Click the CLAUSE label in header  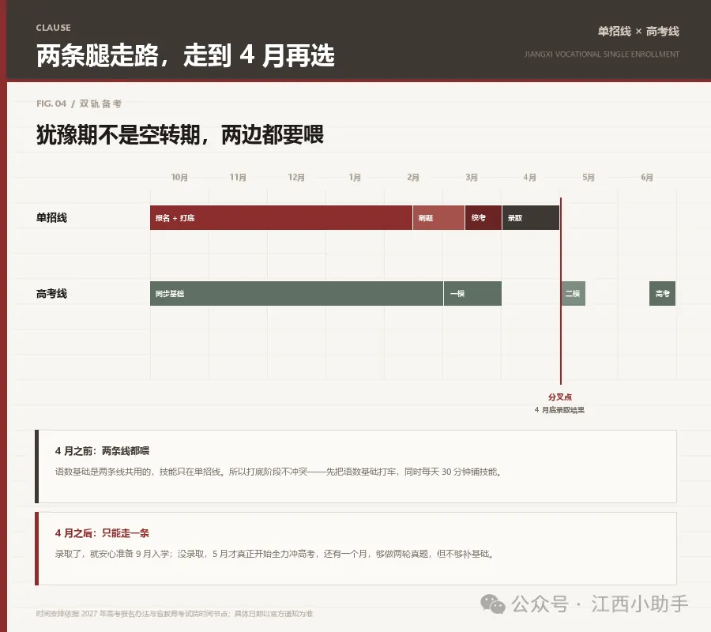pos(54,28)
